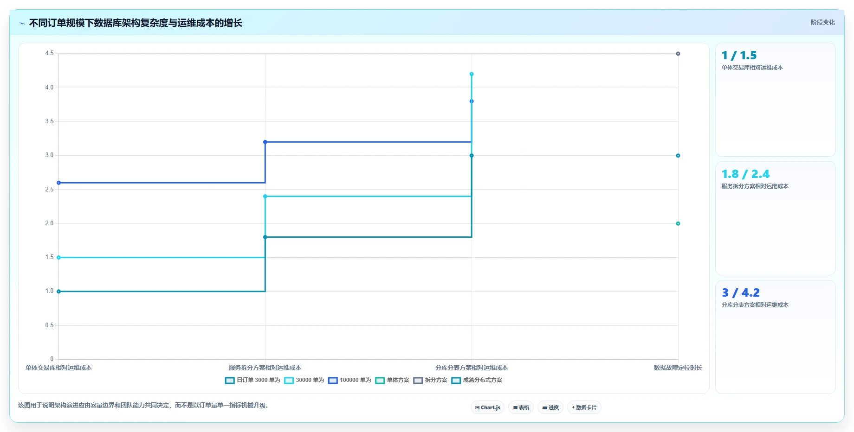
Task: Click the 单体交易库相对运维成本 axis label
Action: click(58, 368)
